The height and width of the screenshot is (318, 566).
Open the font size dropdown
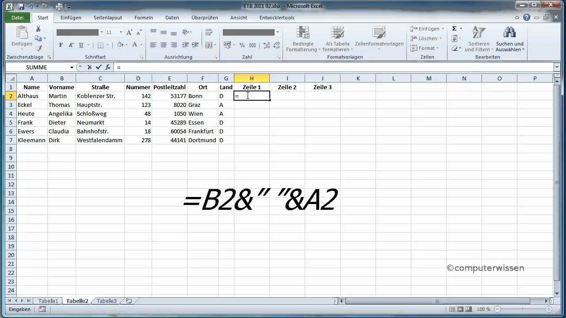[x=121, y=32]
